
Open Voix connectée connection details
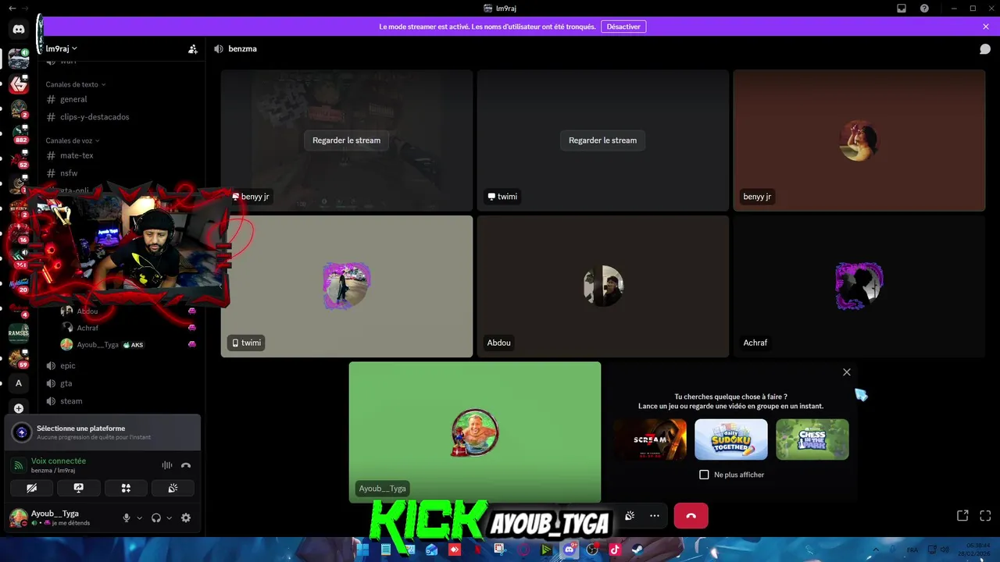point(59,461)
